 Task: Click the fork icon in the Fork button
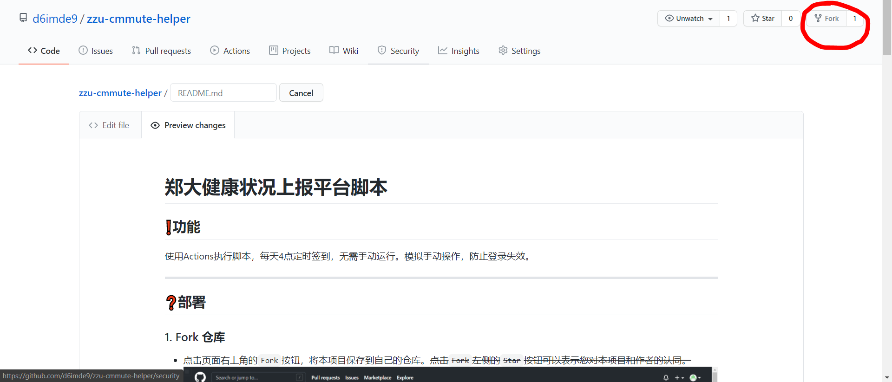(818, 18)
